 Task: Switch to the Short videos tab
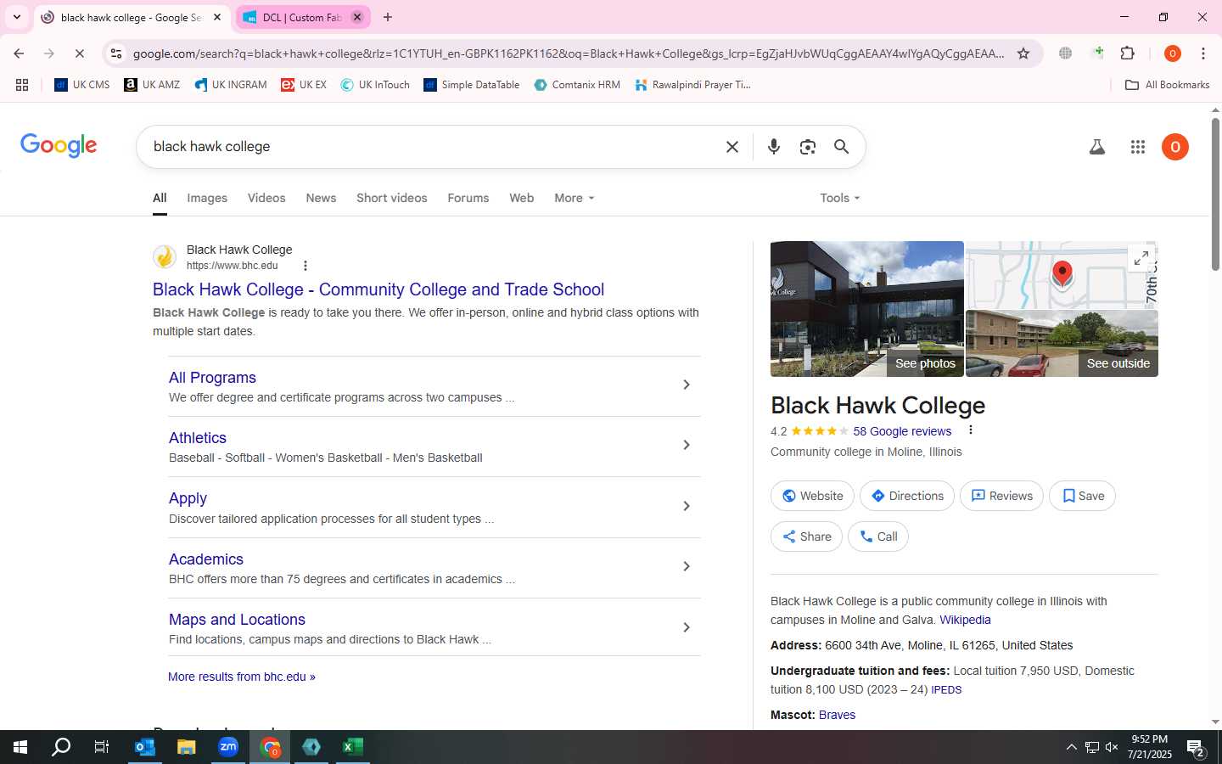[x=392, y=198]
